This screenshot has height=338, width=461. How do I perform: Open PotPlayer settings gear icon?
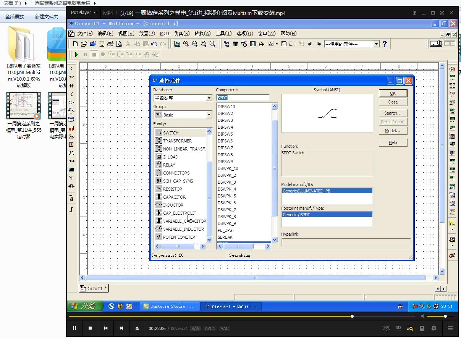tap(434, 328)
